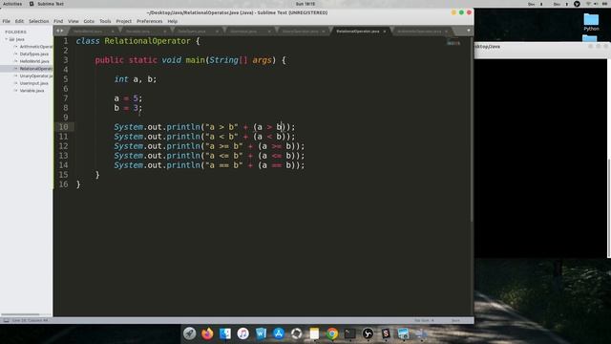Open the Firefox icon in the dock
The height and width of the screenshot is (344, 611).
pos(207,333)
